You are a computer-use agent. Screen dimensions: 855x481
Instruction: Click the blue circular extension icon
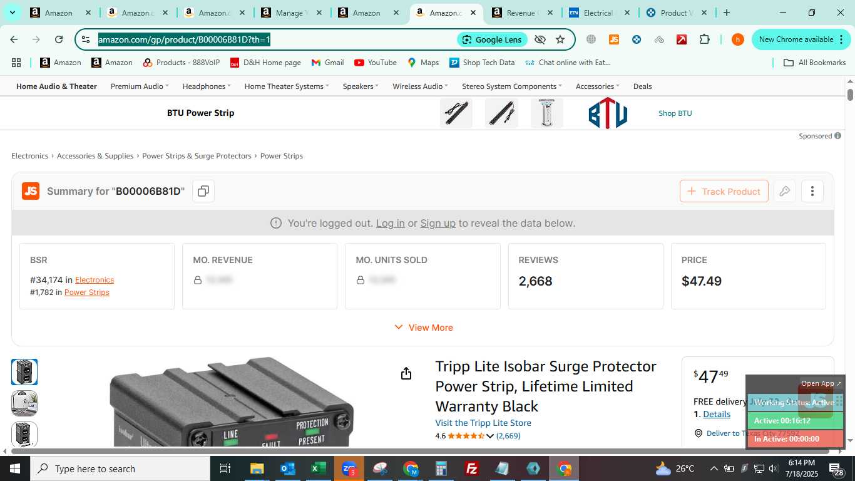[637, 39]
